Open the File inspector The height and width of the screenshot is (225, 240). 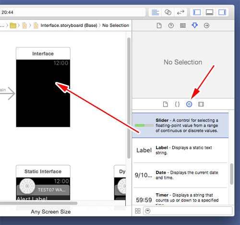point(159,25)
